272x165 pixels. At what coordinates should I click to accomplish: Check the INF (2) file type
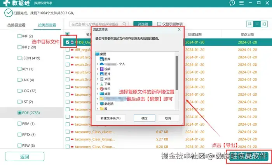pos(19,36)
